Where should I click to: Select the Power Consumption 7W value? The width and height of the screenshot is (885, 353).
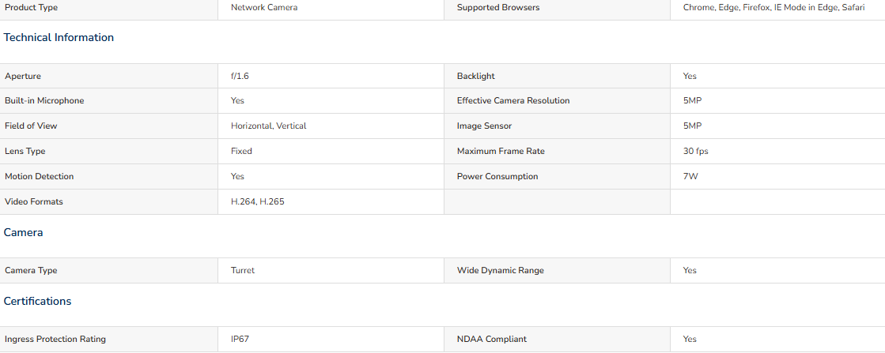coord(690,177)
